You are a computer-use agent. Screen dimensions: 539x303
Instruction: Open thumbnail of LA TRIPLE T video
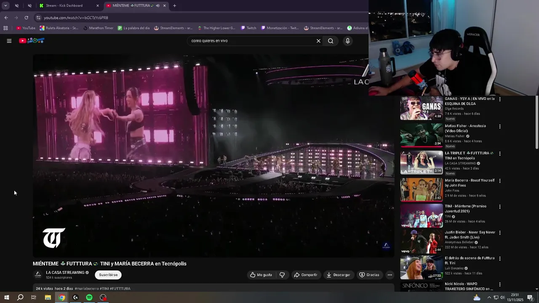pyautogui.click(x=421, y=162)
